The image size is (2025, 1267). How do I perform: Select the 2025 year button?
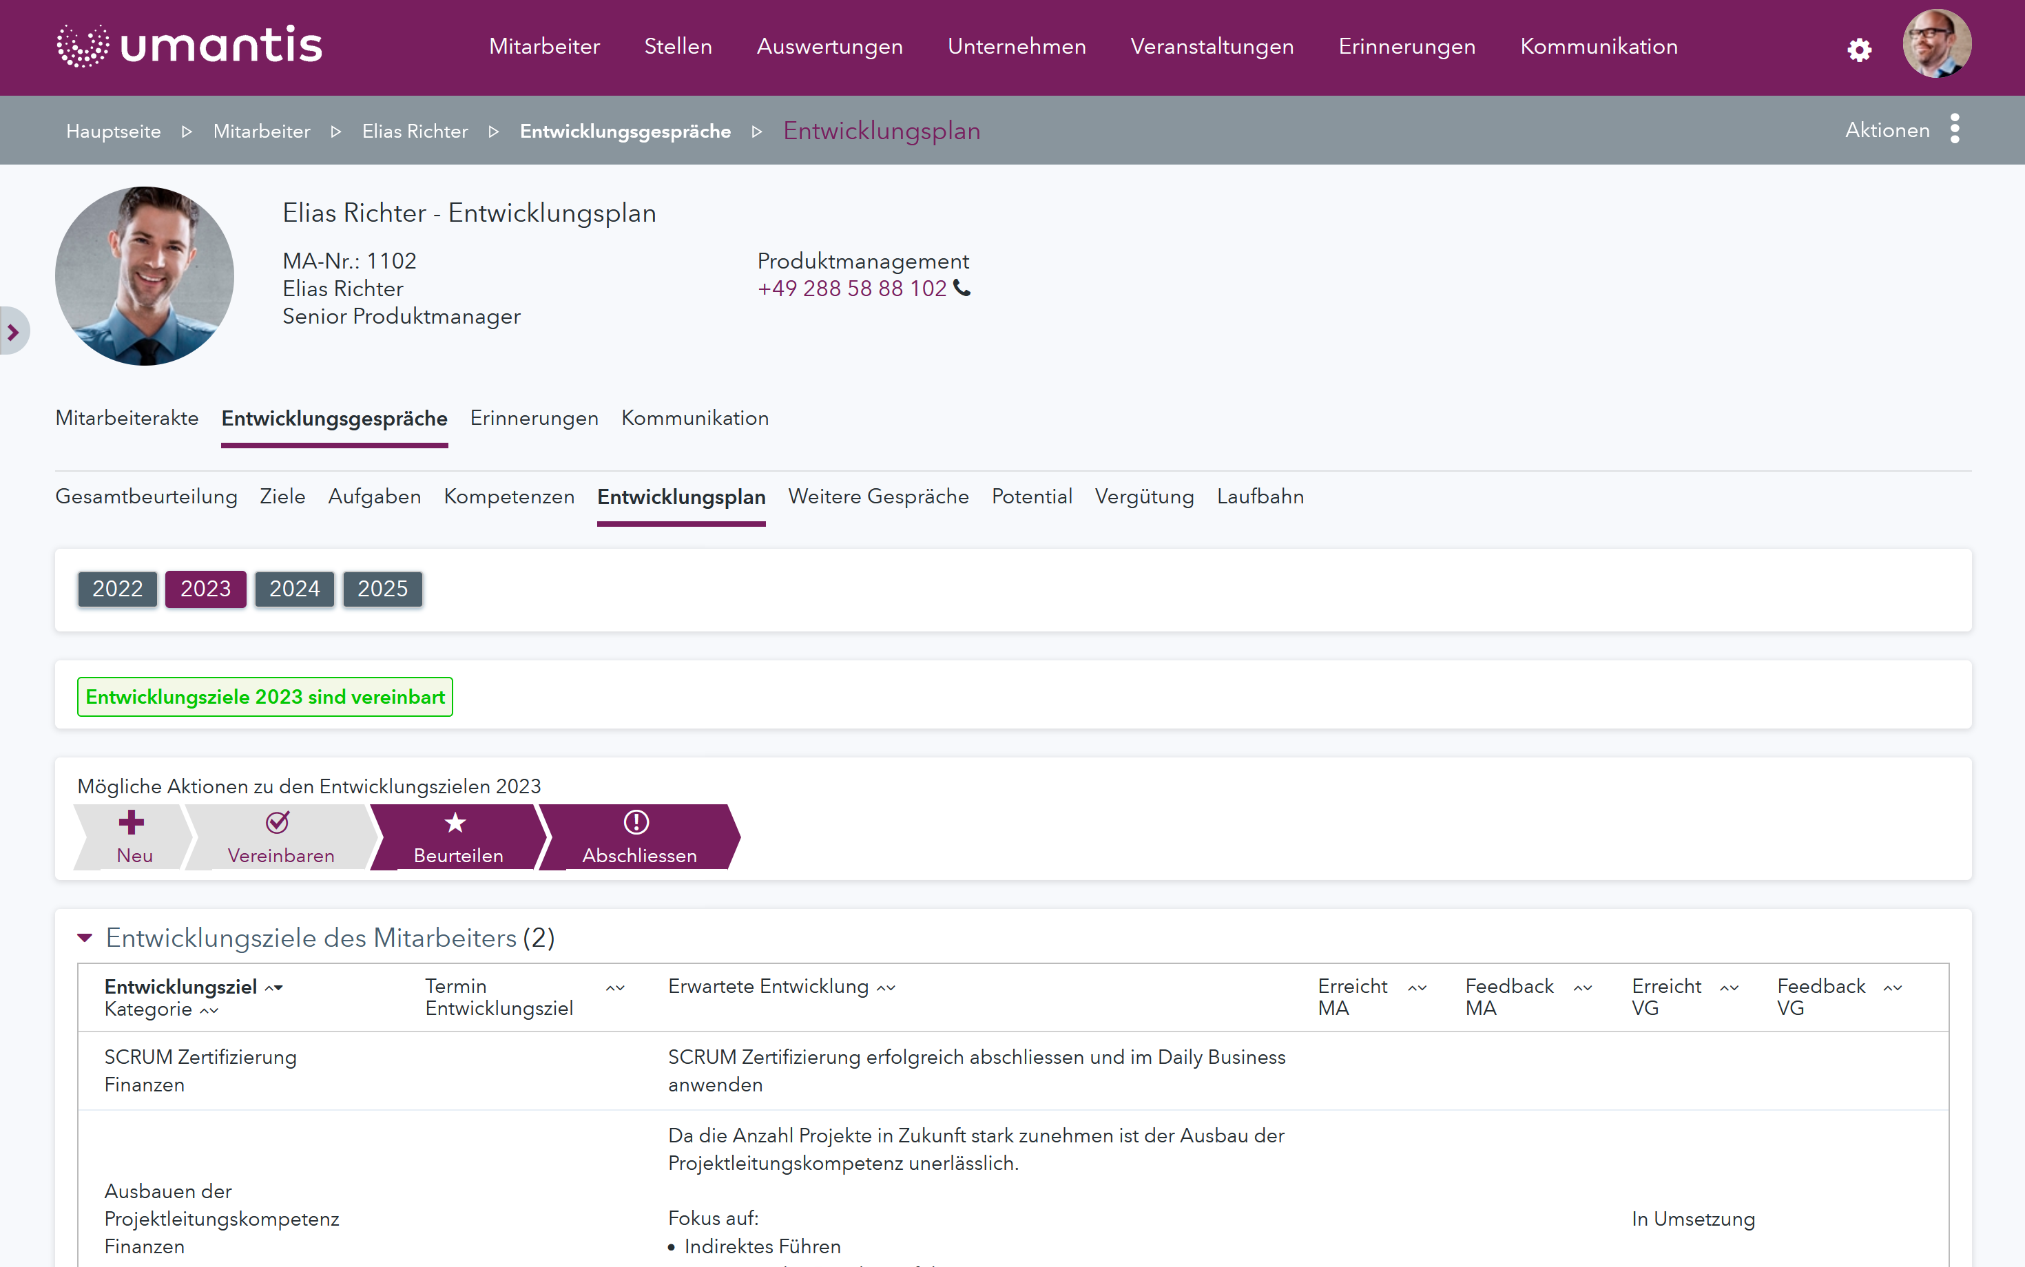click(x=382, y=588)
